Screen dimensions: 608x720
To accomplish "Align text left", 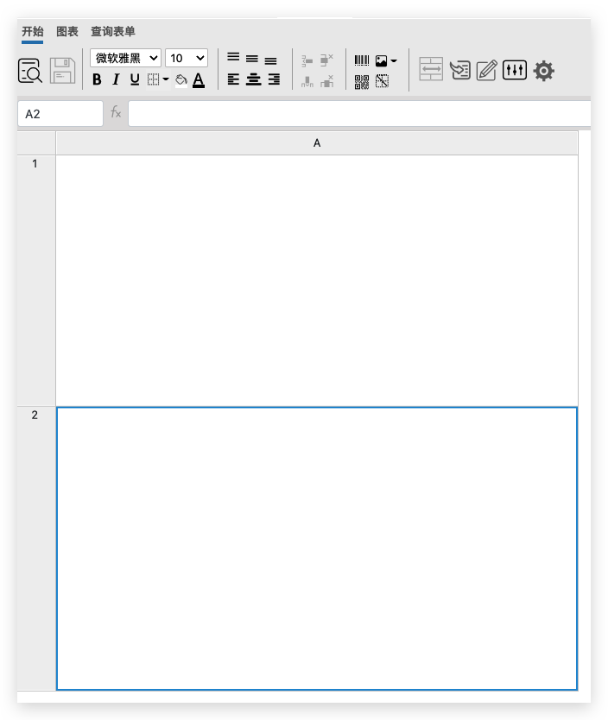I will coord(233,79).
